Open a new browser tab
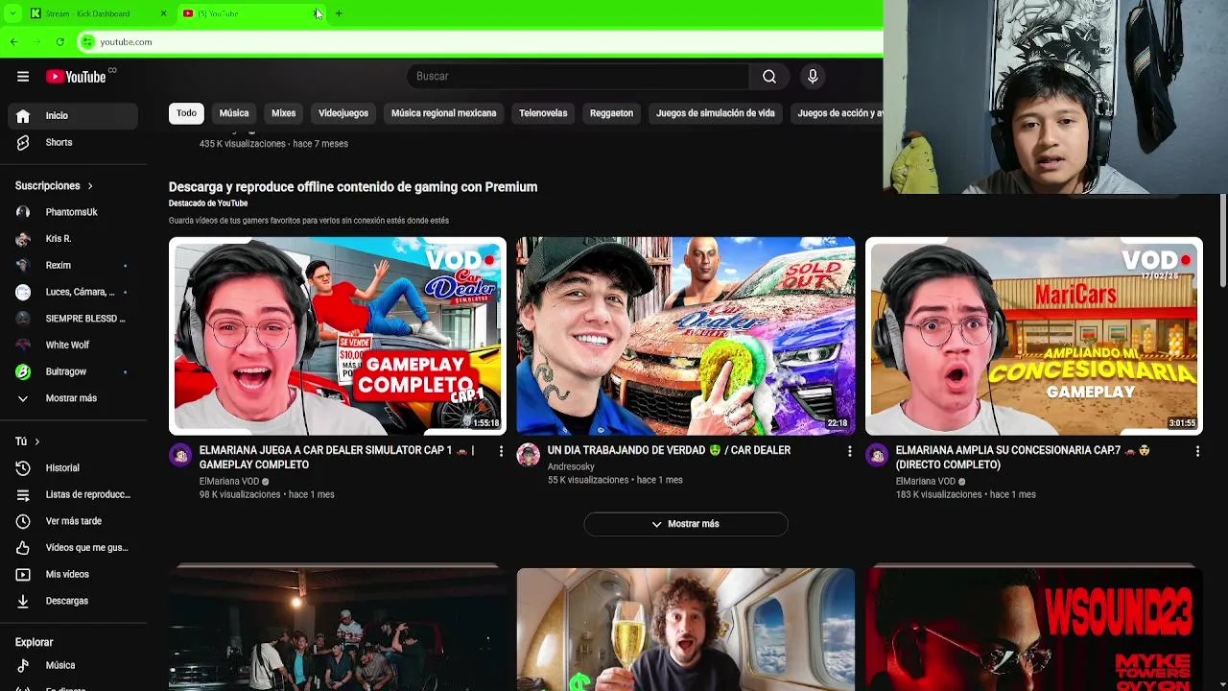1228x691 pixels. (339, 13)
